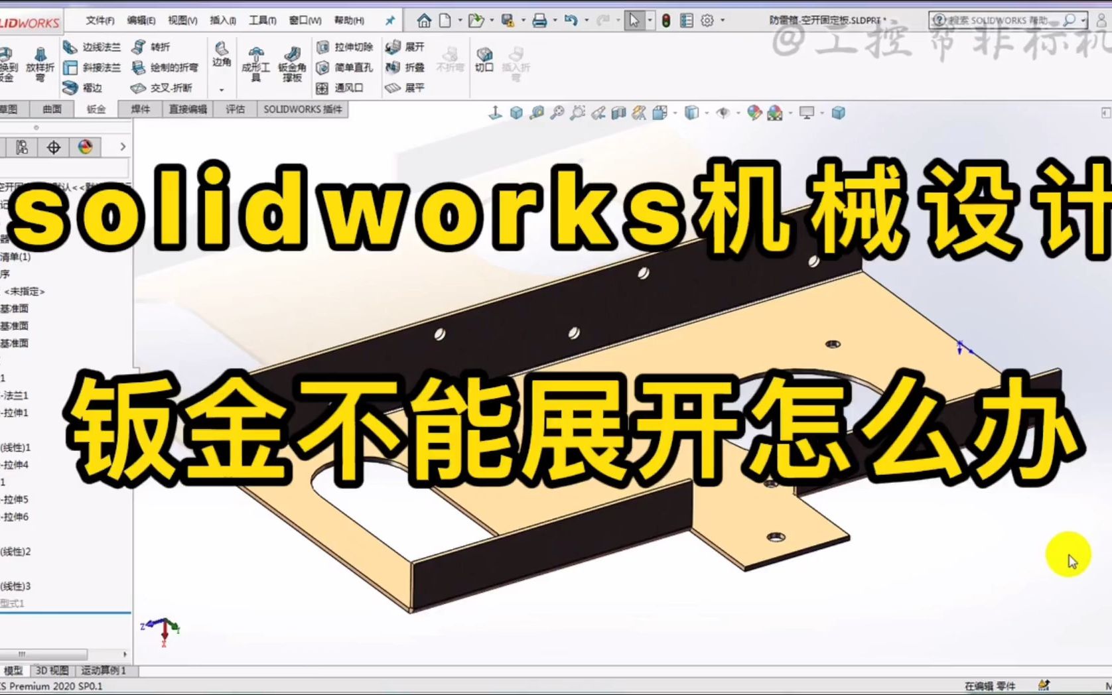1112x695 pixels.
Task: Open the View Settings monitor dropdown
Action: pyautogui.click(x=821, y=113)
